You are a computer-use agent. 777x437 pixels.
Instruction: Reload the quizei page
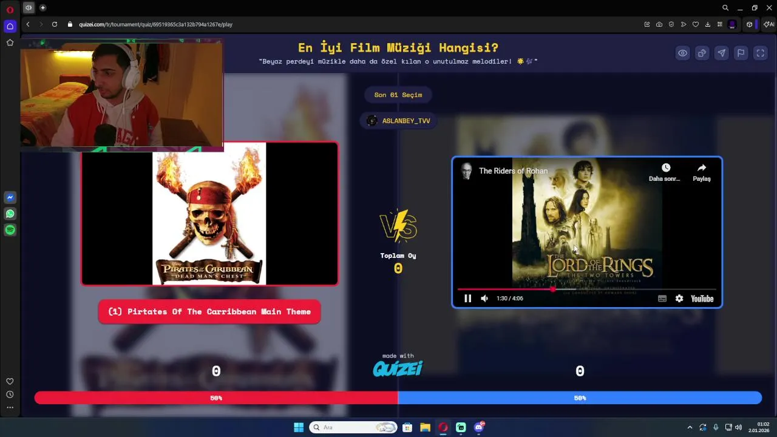55,24
